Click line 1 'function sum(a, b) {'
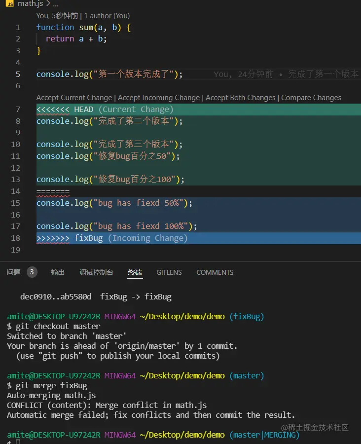The image size is (361, 444). pyautogui.click(x=83, y=28)
